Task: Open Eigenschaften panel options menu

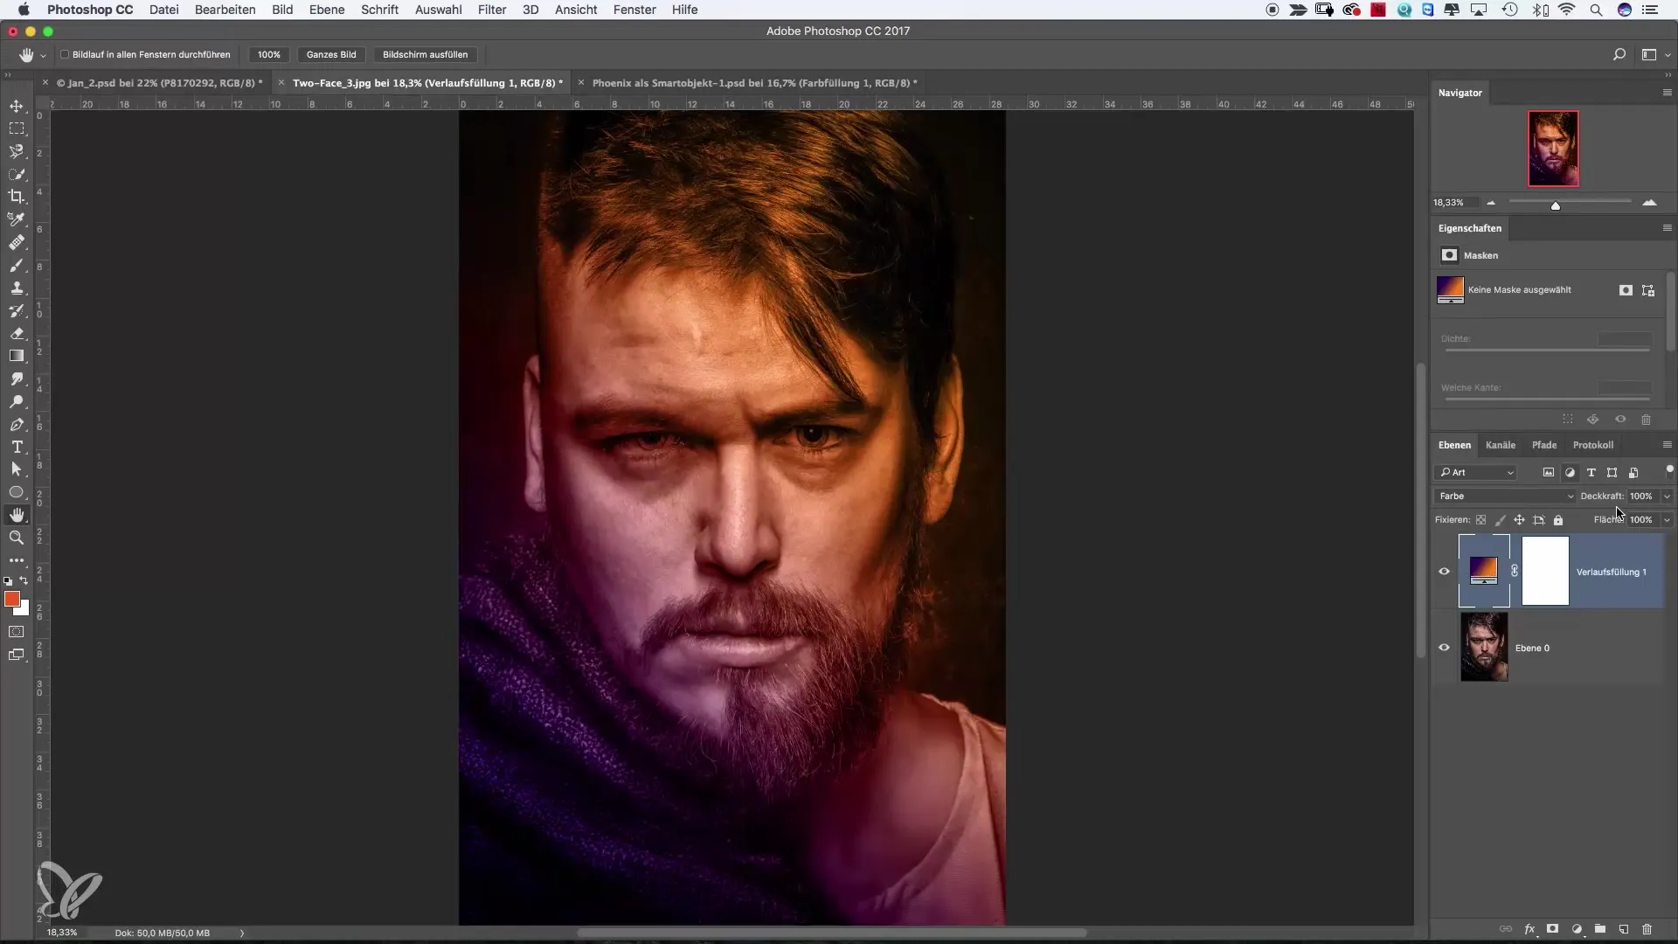Action: pos(1667,228)
